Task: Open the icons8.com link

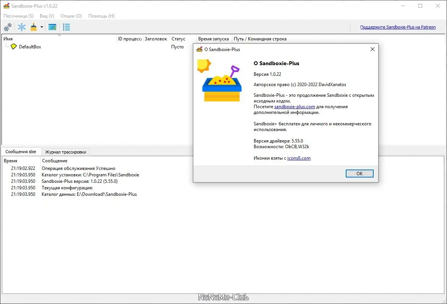Action: click(x=299, y=158)
